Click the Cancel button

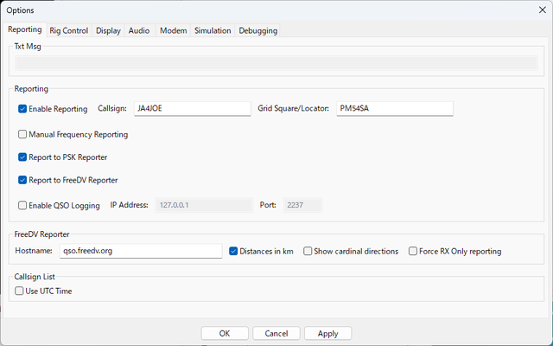276,333
